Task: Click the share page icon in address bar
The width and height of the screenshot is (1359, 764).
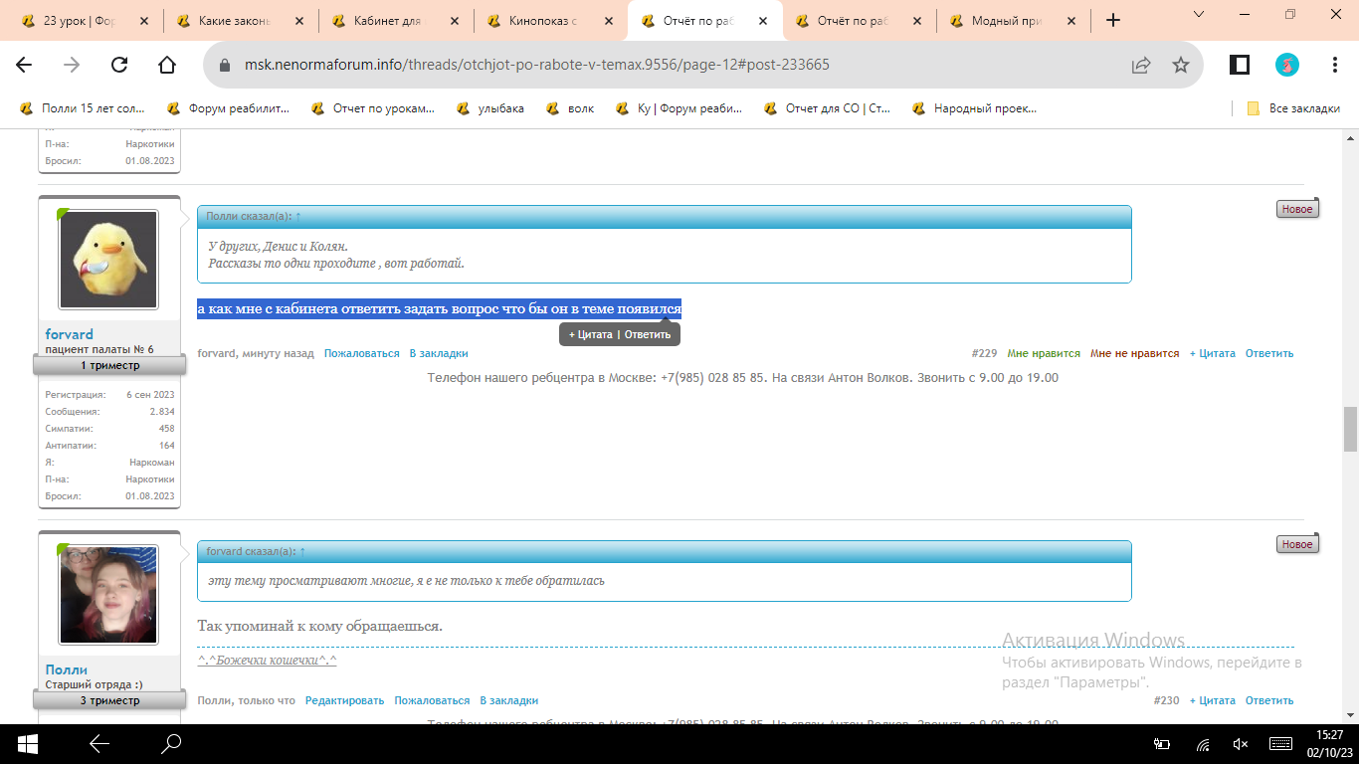Action: (1141, 65)
